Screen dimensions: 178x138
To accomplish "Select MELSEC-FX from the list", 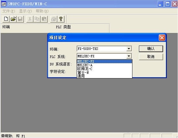I will pyautogui.click(x=105, y=61).
